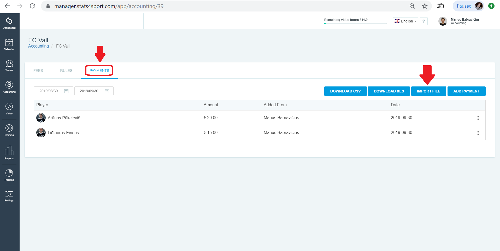Click the DOWNLOAD CSV button
The image size is (500, 251).
tap(345, 91)
